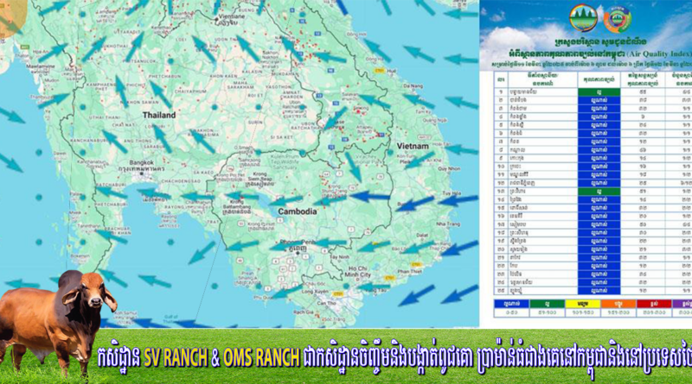Image resolution: width=692 pixels, height=384 pixels.
Task: Click the "Bangkok" city label
Action: click(x=142, y=162)
